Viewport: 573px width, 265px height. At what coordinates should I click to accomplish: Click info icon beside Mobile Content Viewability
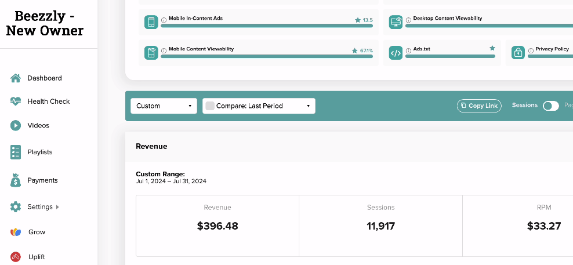(x=164, y=50)
